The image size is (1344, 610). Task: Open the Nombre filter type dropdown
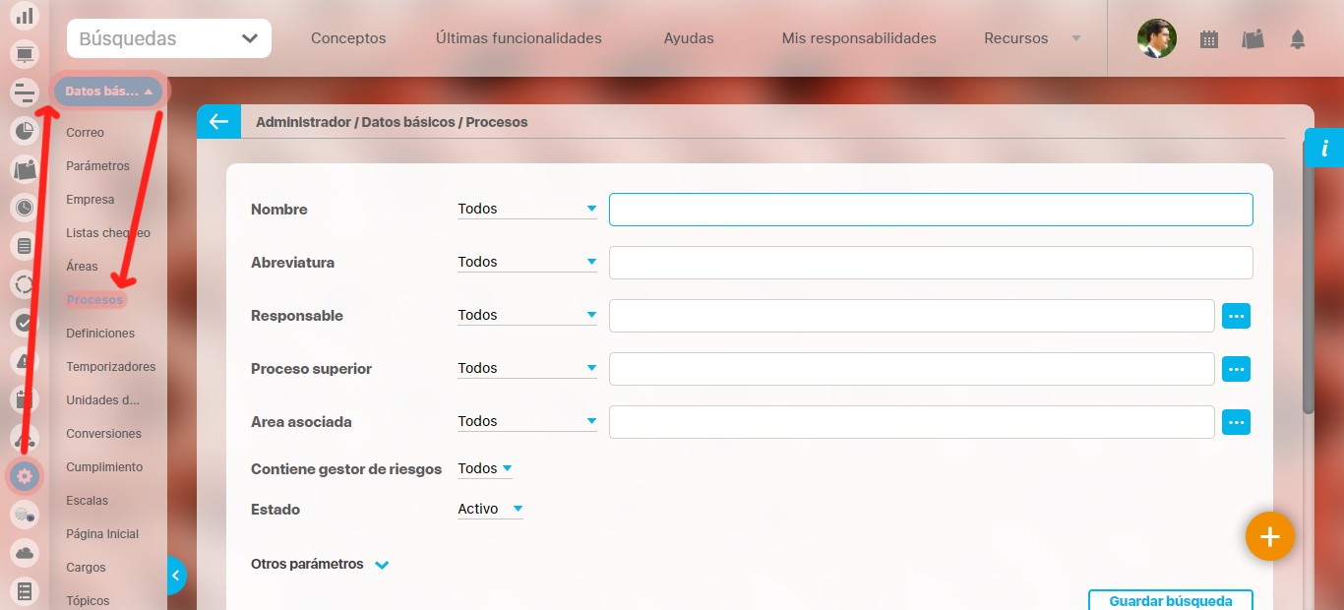click(527, 209)
